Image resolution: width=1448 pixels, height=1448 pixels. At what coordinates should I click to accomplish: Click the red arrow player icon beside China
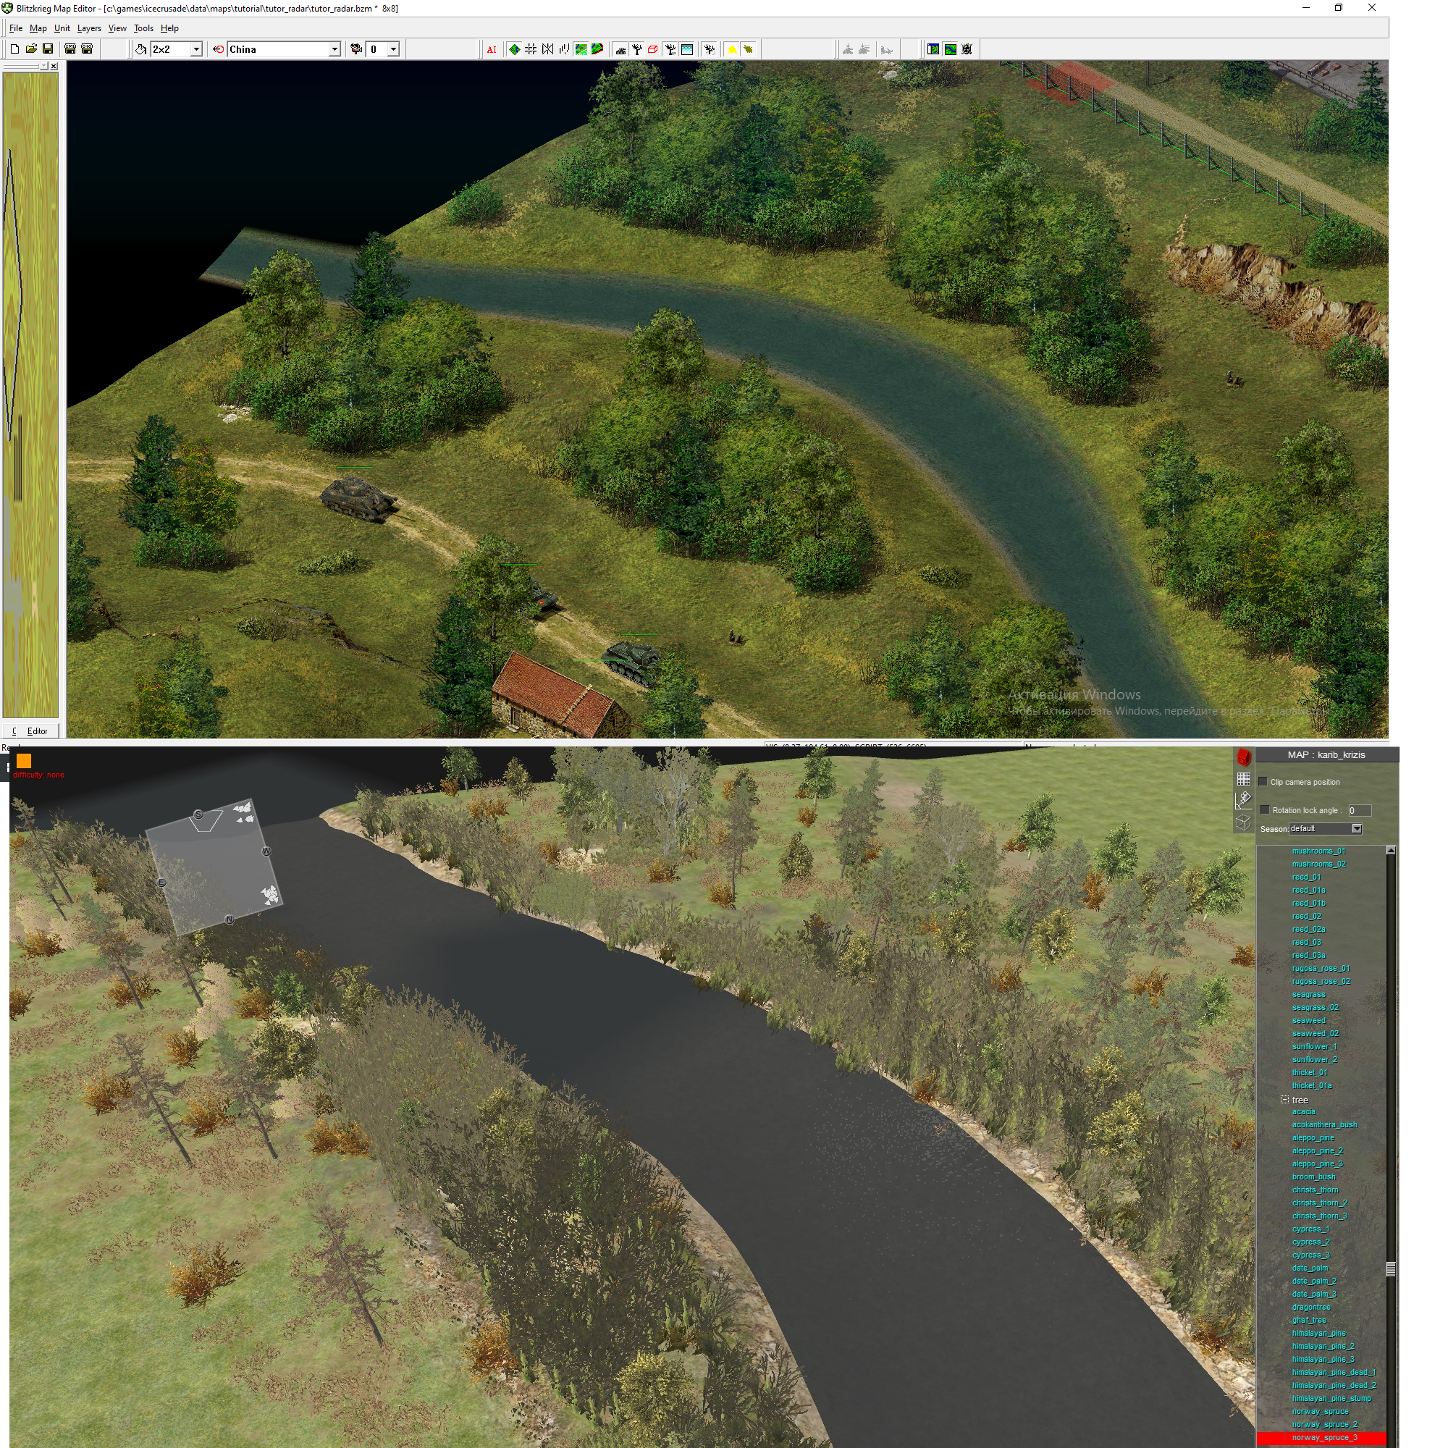(x=218, y=49)
